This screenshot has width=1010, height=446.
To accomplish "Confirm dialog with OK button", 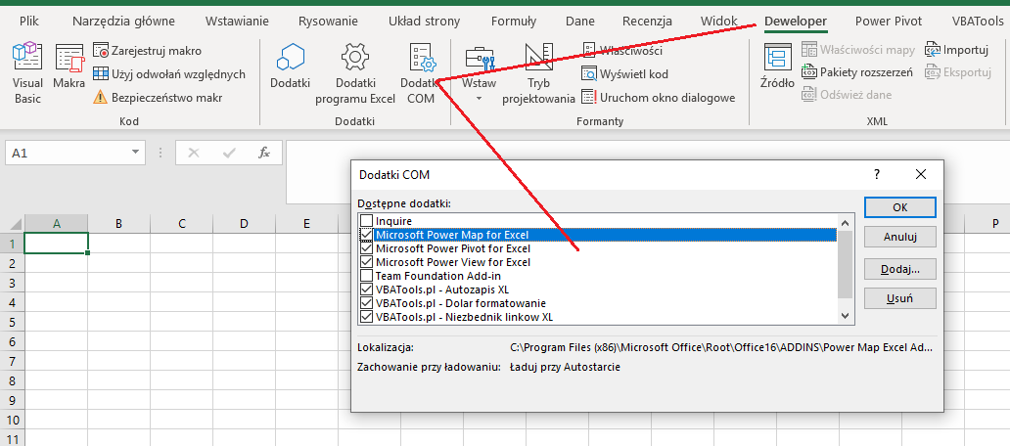I will click(x=899, y=207).
